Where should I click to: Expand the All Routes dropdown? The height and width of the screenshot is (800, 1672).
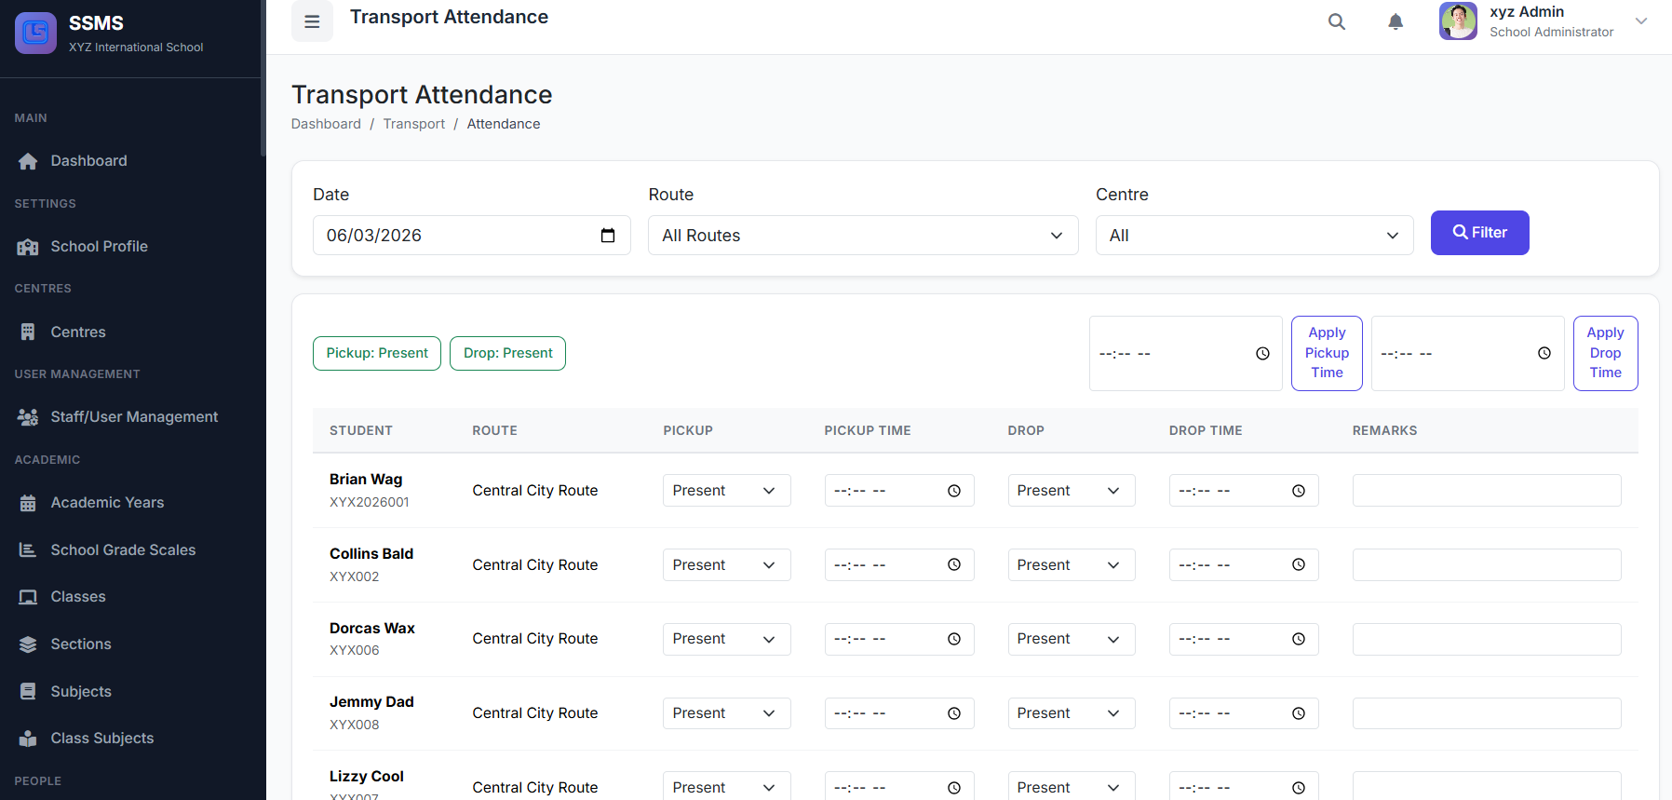[x=862, y=236]
